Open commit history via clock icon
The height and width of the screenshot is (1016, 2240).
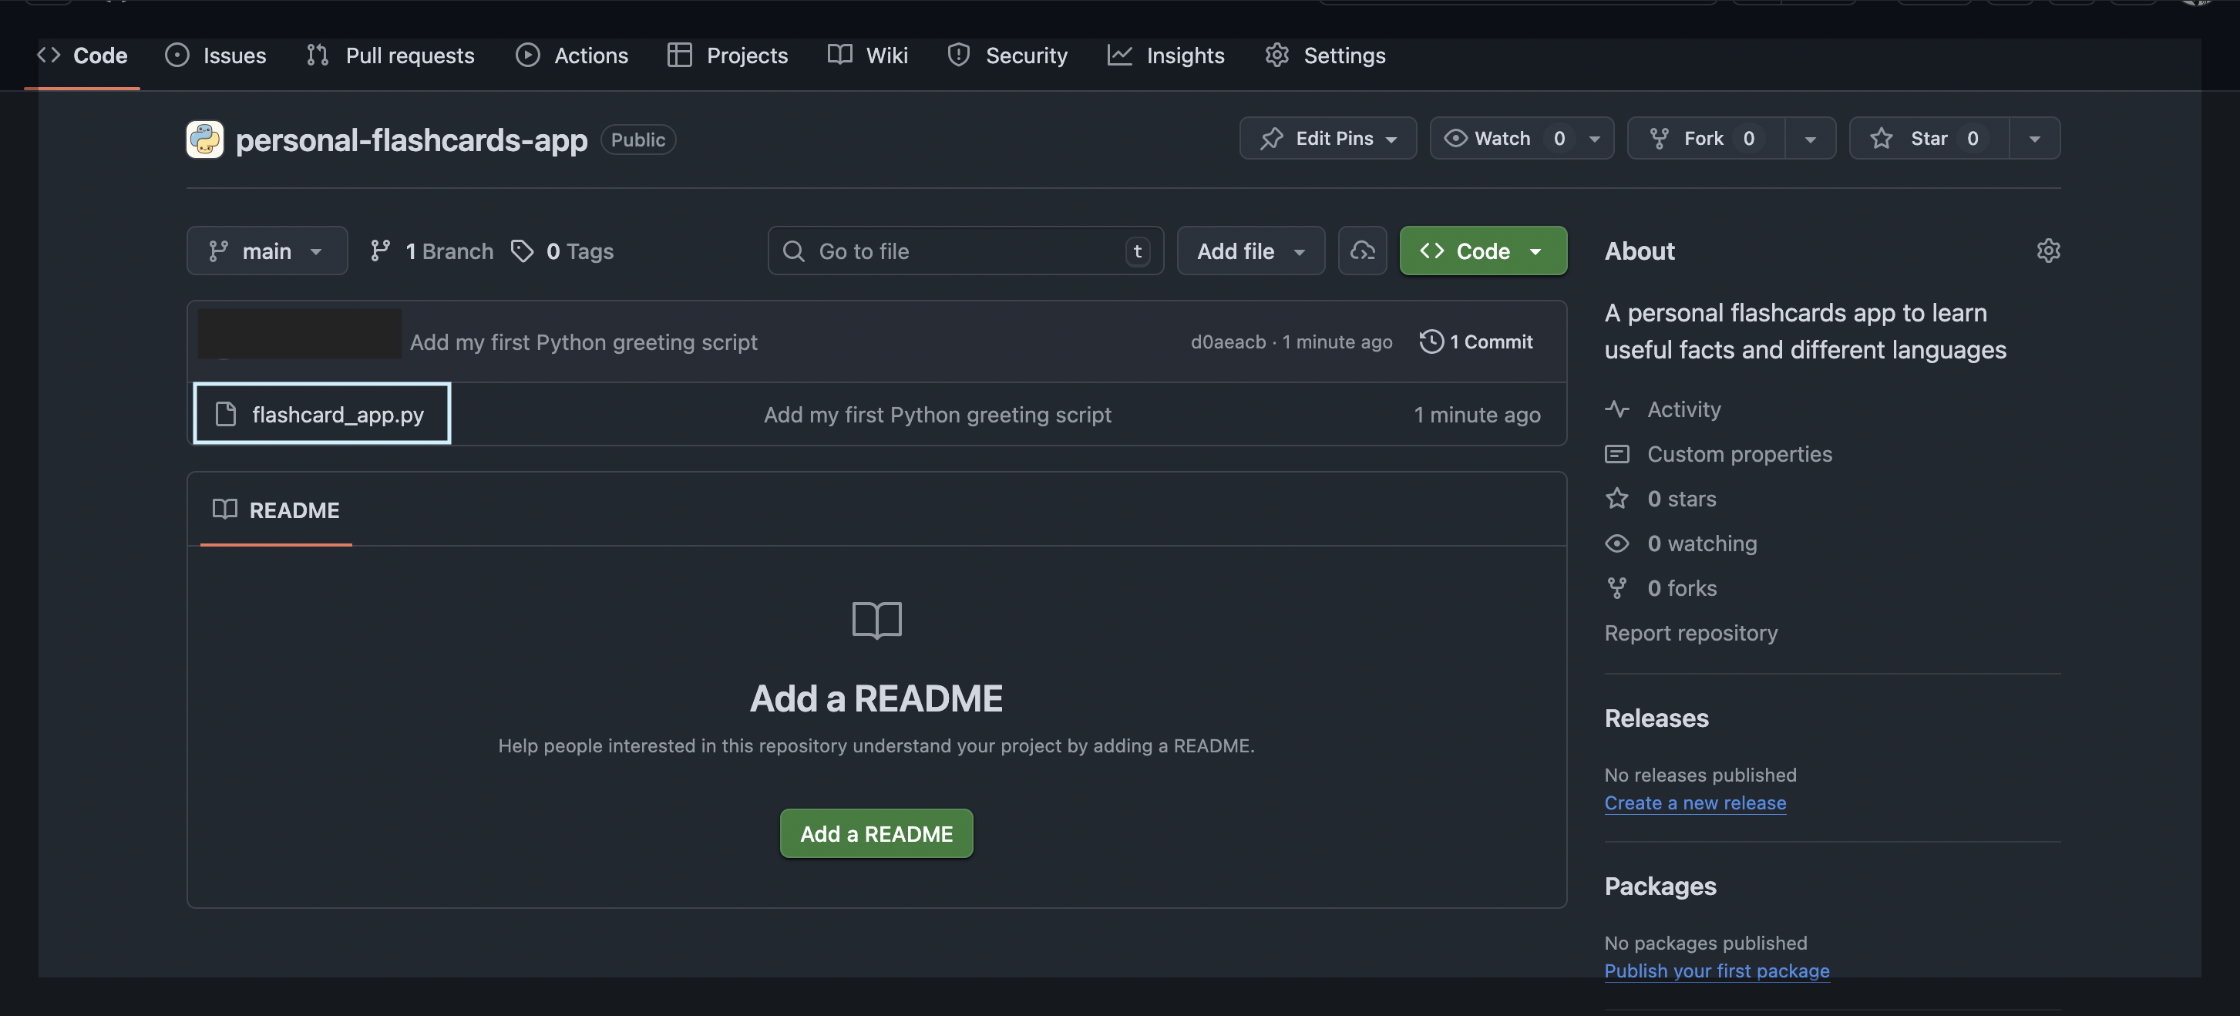pos(1431,341)
